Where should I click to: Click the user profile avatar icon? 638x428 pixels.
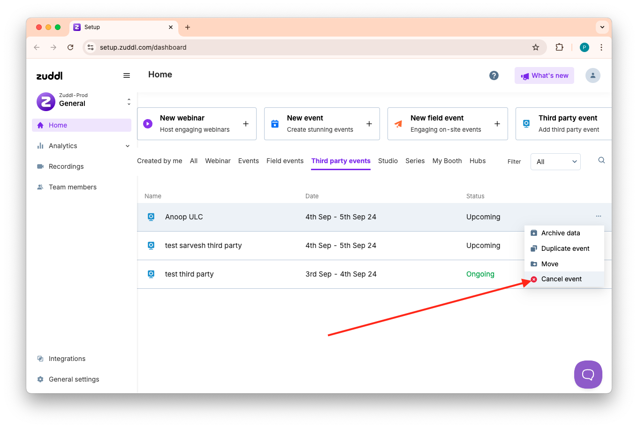click(592, 75)
